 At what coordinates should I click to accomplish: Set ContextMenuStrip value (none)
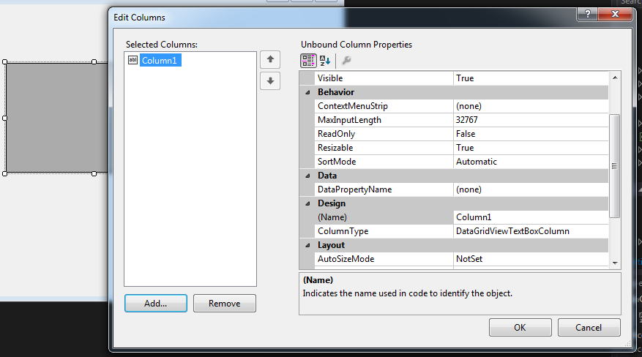tap(531, 106)
